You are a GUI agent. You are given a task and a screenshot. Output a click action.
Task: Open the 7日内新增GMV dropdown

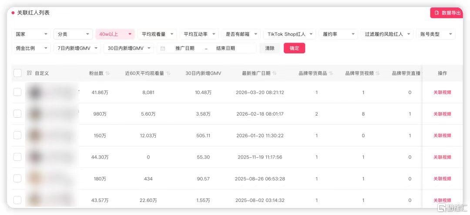(x=77, y=48)
